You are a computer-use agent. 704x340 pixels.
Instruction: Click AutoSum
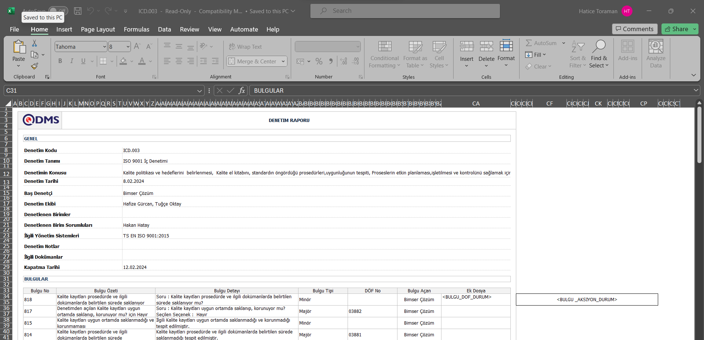[x=541, y=43]
